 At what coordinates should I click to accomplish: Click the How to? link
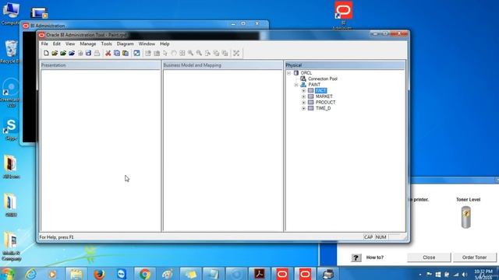(375, 257)
